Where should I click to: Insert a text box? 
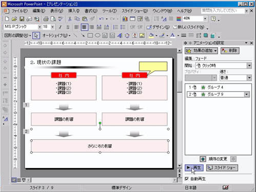105,35
